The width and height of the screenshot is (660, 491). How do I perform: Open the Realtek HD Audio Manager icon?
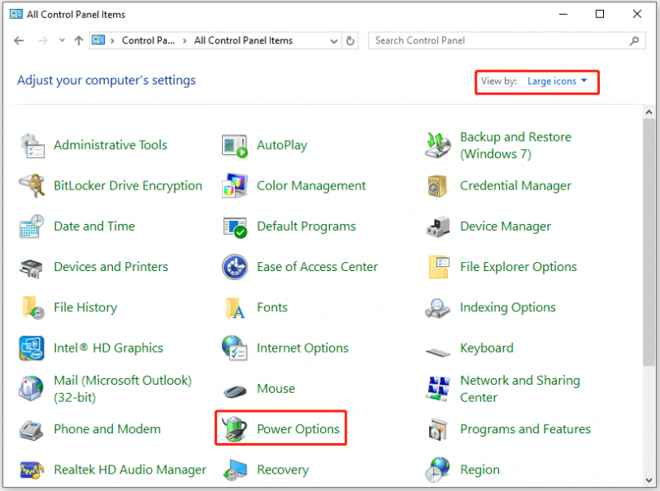31,470
